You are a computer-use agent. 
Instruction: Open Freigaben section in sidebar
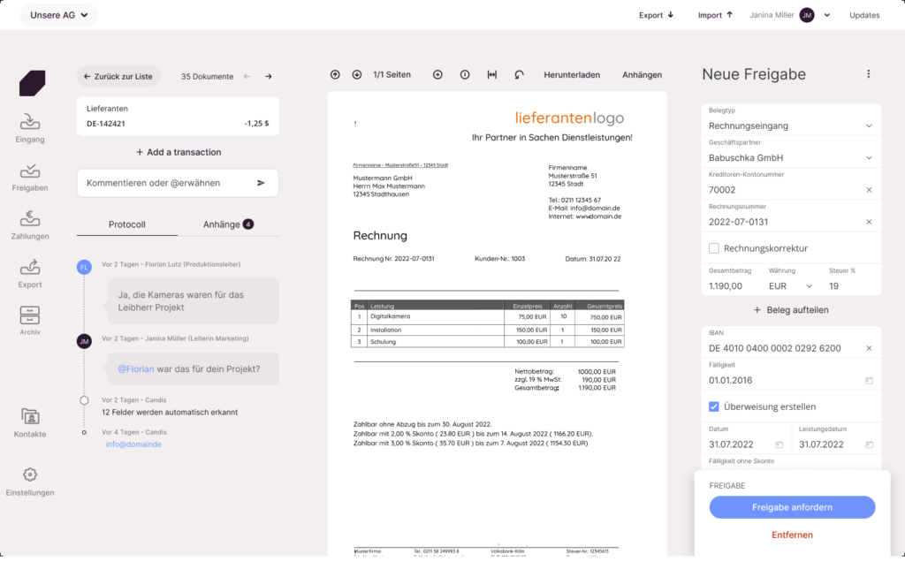coord(30,177)
